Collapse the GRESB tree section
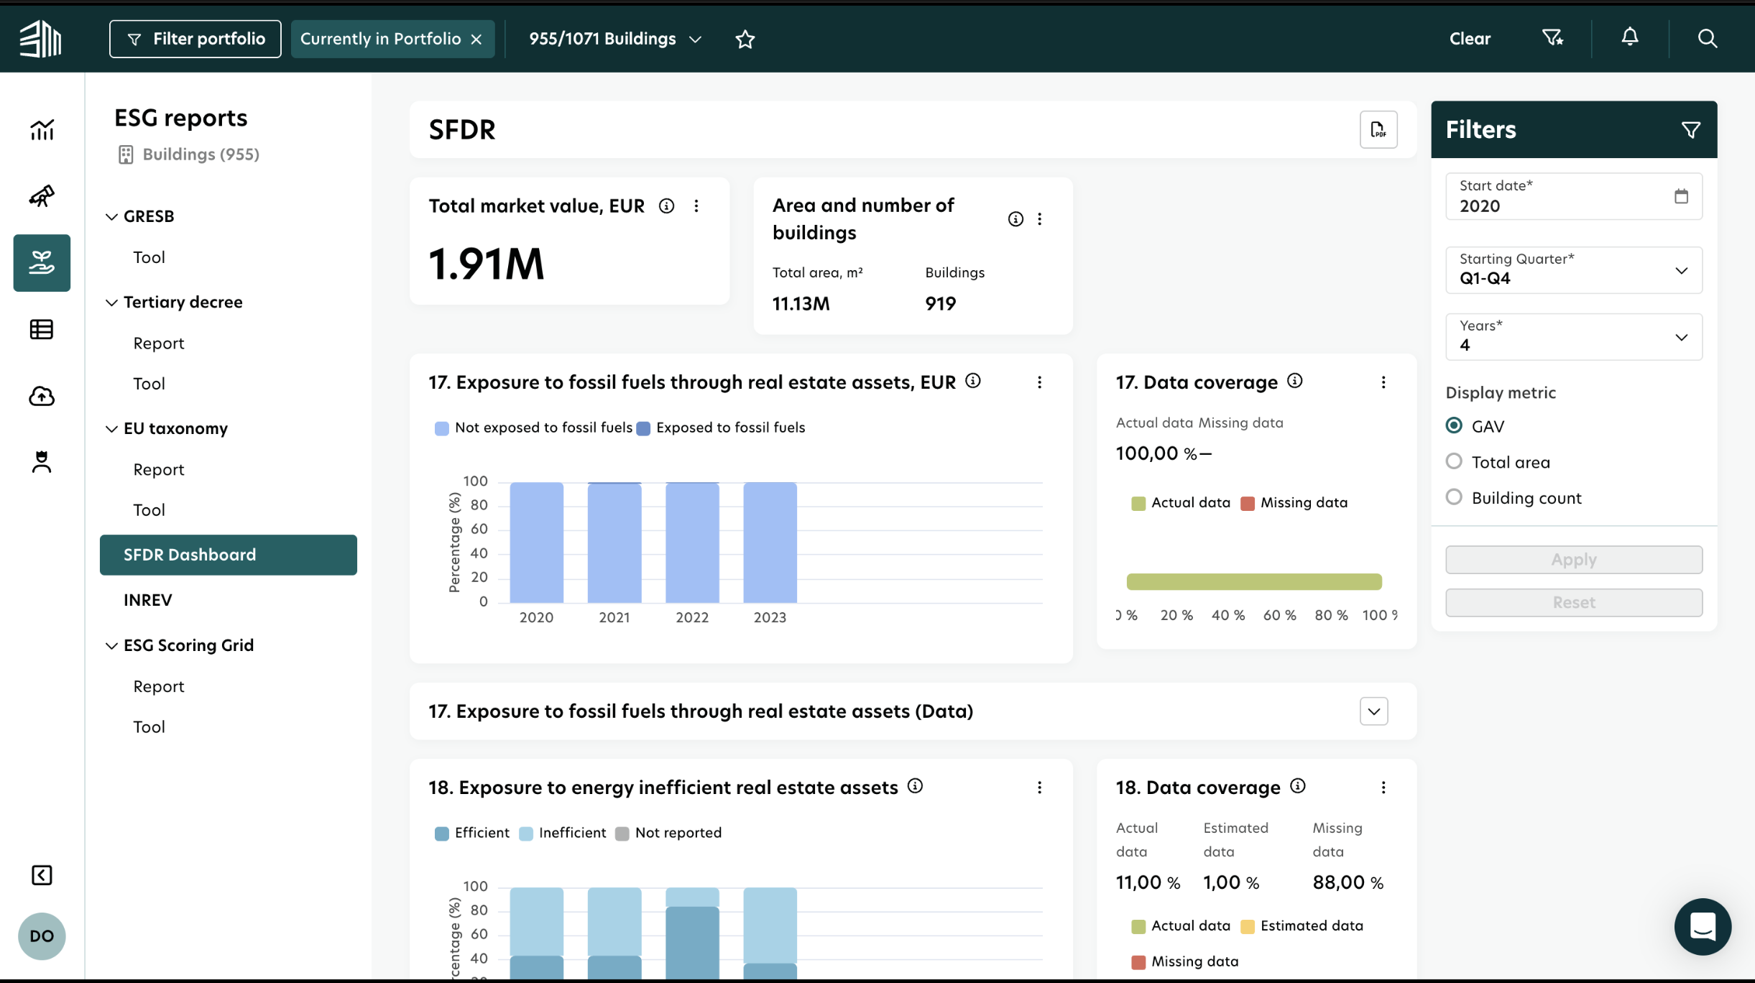 (x=111, y=216)
